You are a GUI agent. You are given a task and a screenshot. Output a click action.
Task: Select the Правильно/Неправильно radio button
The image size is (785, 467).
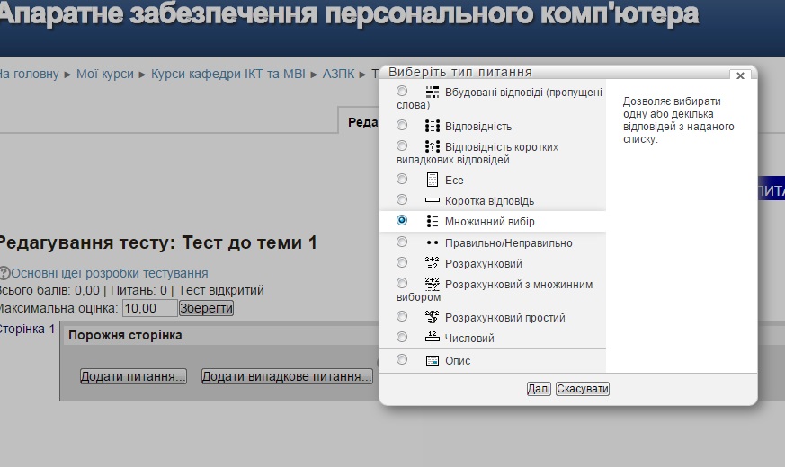pyautogui.click(x=402, y=242)
